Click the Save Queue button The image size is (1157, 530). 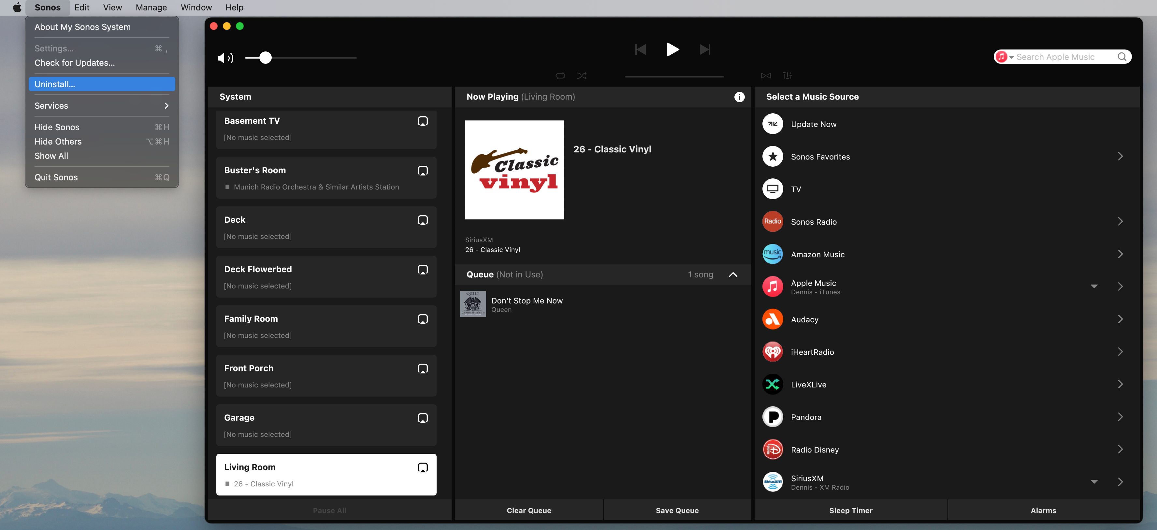point(677,509)
